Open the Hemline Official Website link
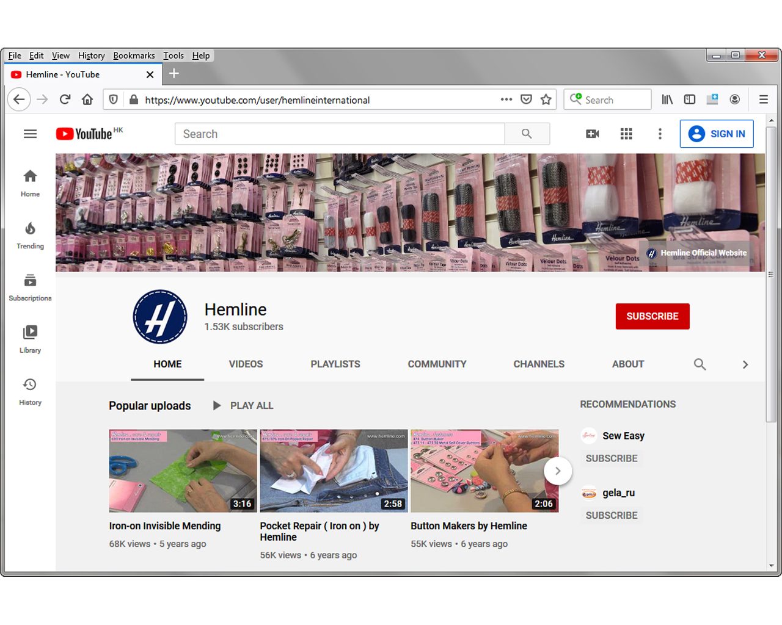Image resolution: width=782 pixels, height=625 pixels. tap(696, 253)
